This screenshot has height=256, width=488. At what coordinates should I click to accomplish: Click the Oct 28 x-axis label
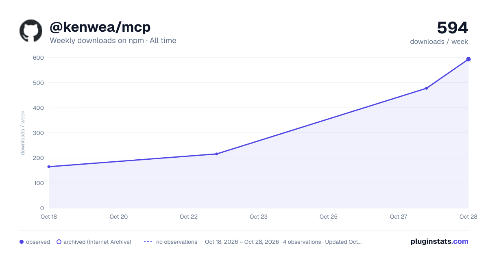tap(468, 217)
